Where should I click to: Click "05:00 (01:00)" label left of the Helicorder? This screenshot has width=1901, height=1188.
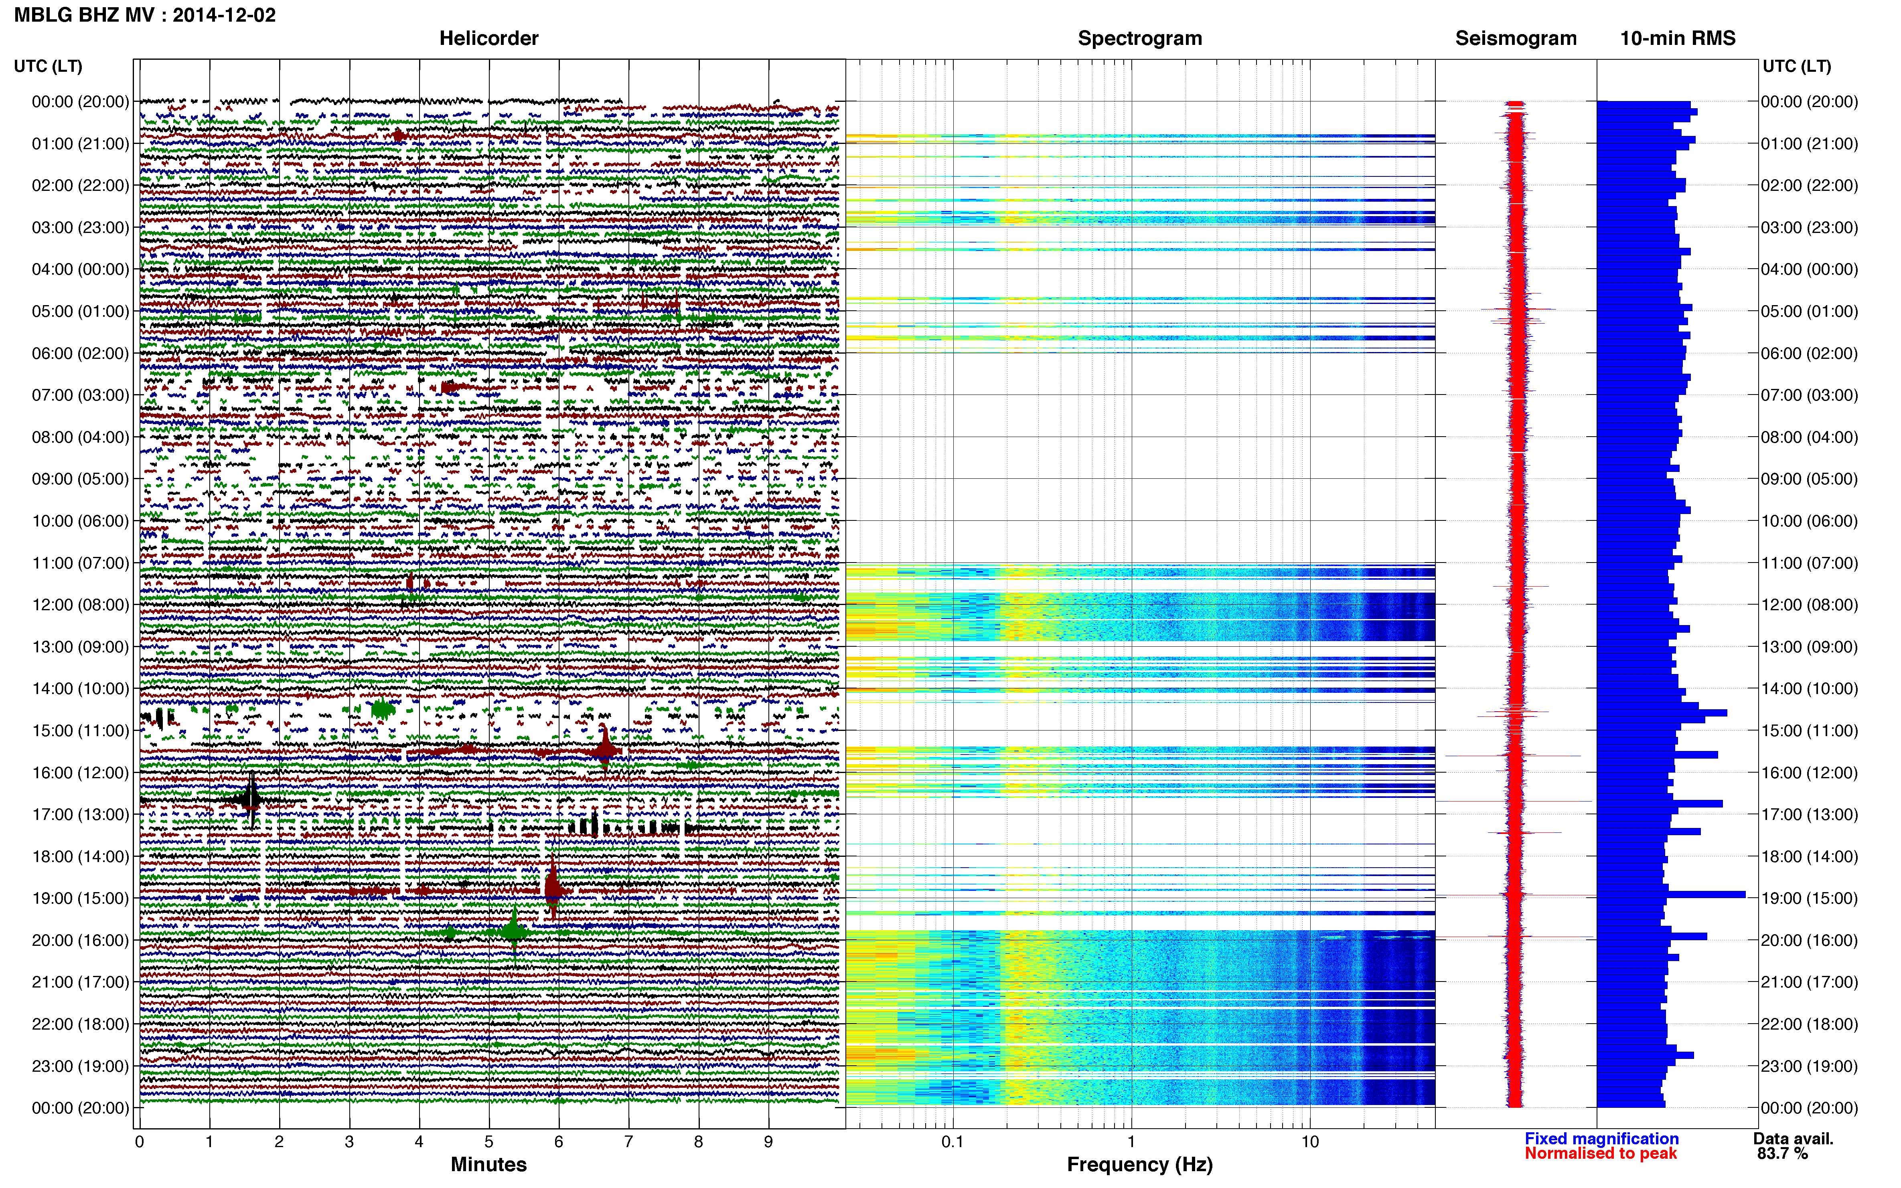[x=80, y=311]
